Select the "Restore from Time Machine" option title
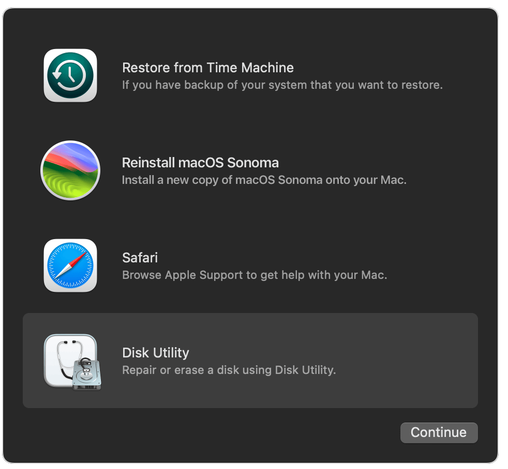The image size is (508, 469). pos(207,68)
